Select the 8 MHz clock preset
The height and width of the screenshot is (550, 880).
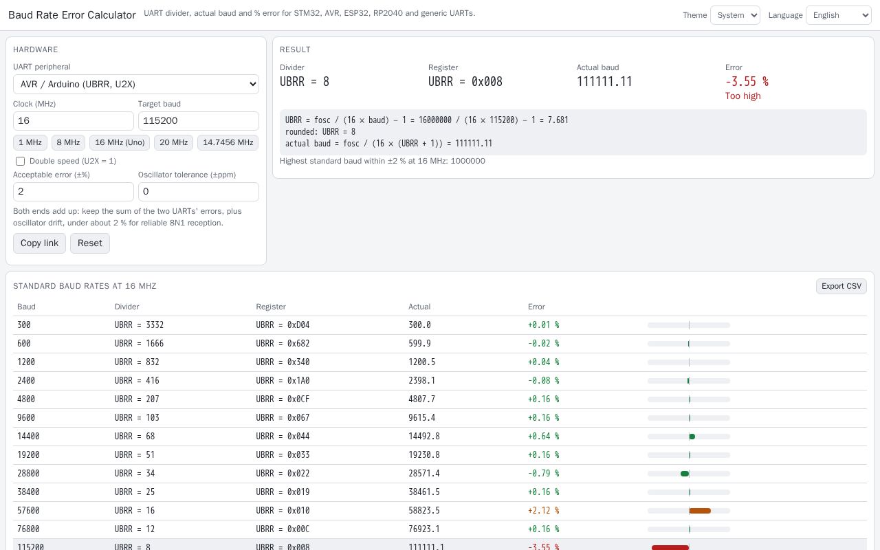click(x=68, y=142)
